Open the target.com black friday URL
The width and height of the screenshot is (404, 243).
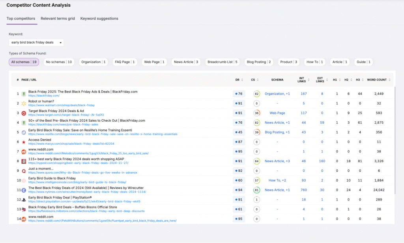[66, 115]
